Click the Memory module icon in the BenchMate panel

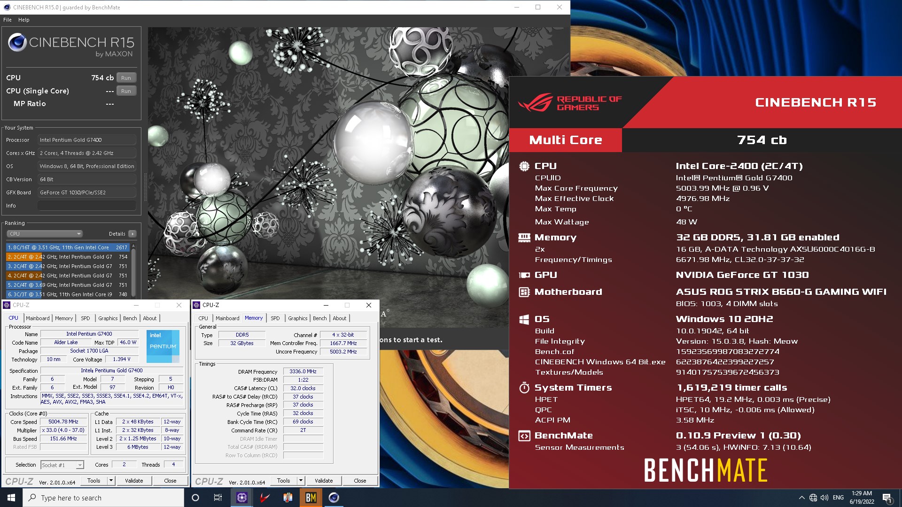click(524, 238)
